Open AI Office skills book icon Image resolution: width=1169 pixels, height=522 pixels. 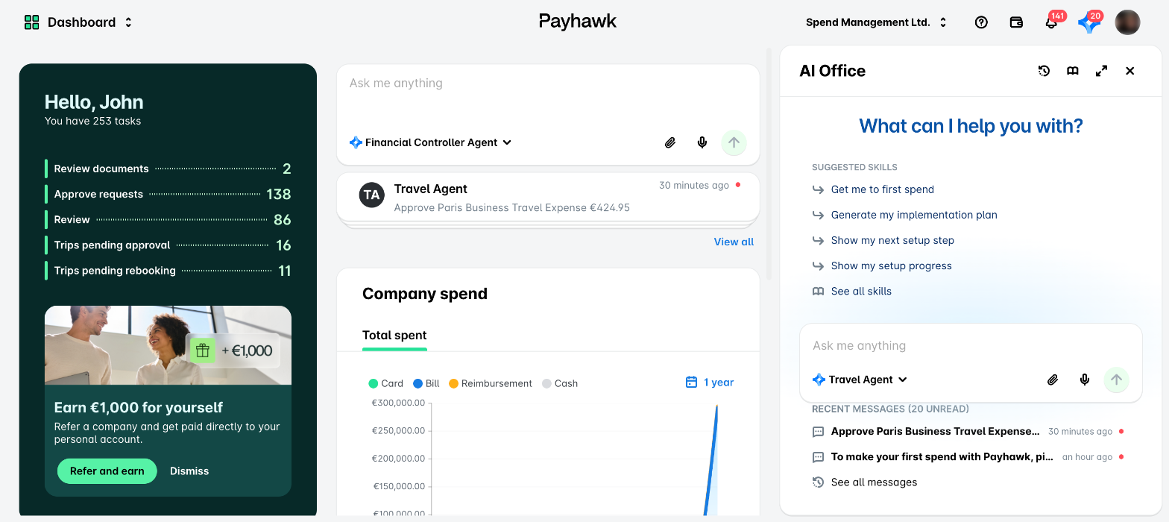(x=1072, y=71)
